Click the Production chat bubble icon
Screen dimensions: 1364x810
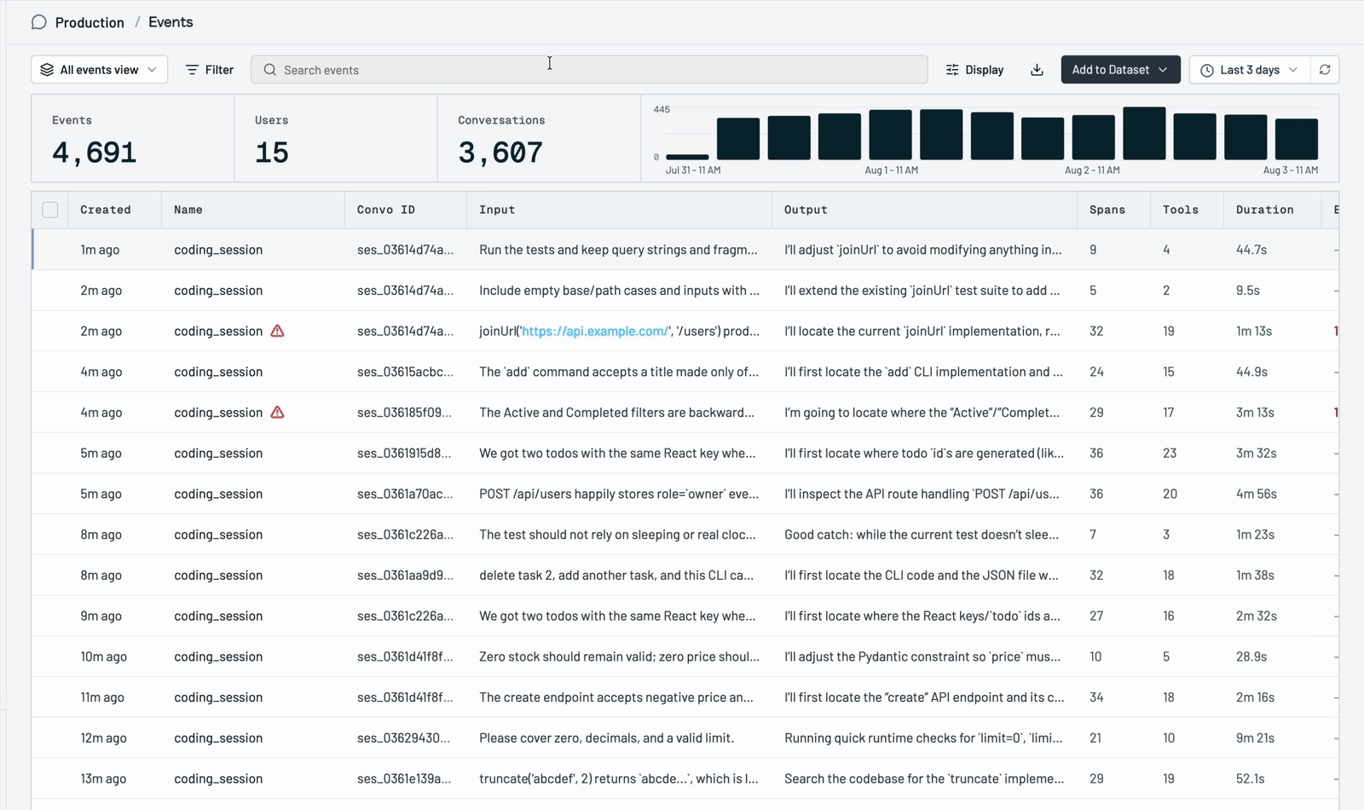(x=38, y=22)
